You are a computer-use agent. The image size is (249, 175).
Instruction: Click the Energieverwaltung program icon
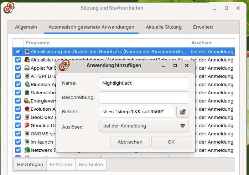27,101
